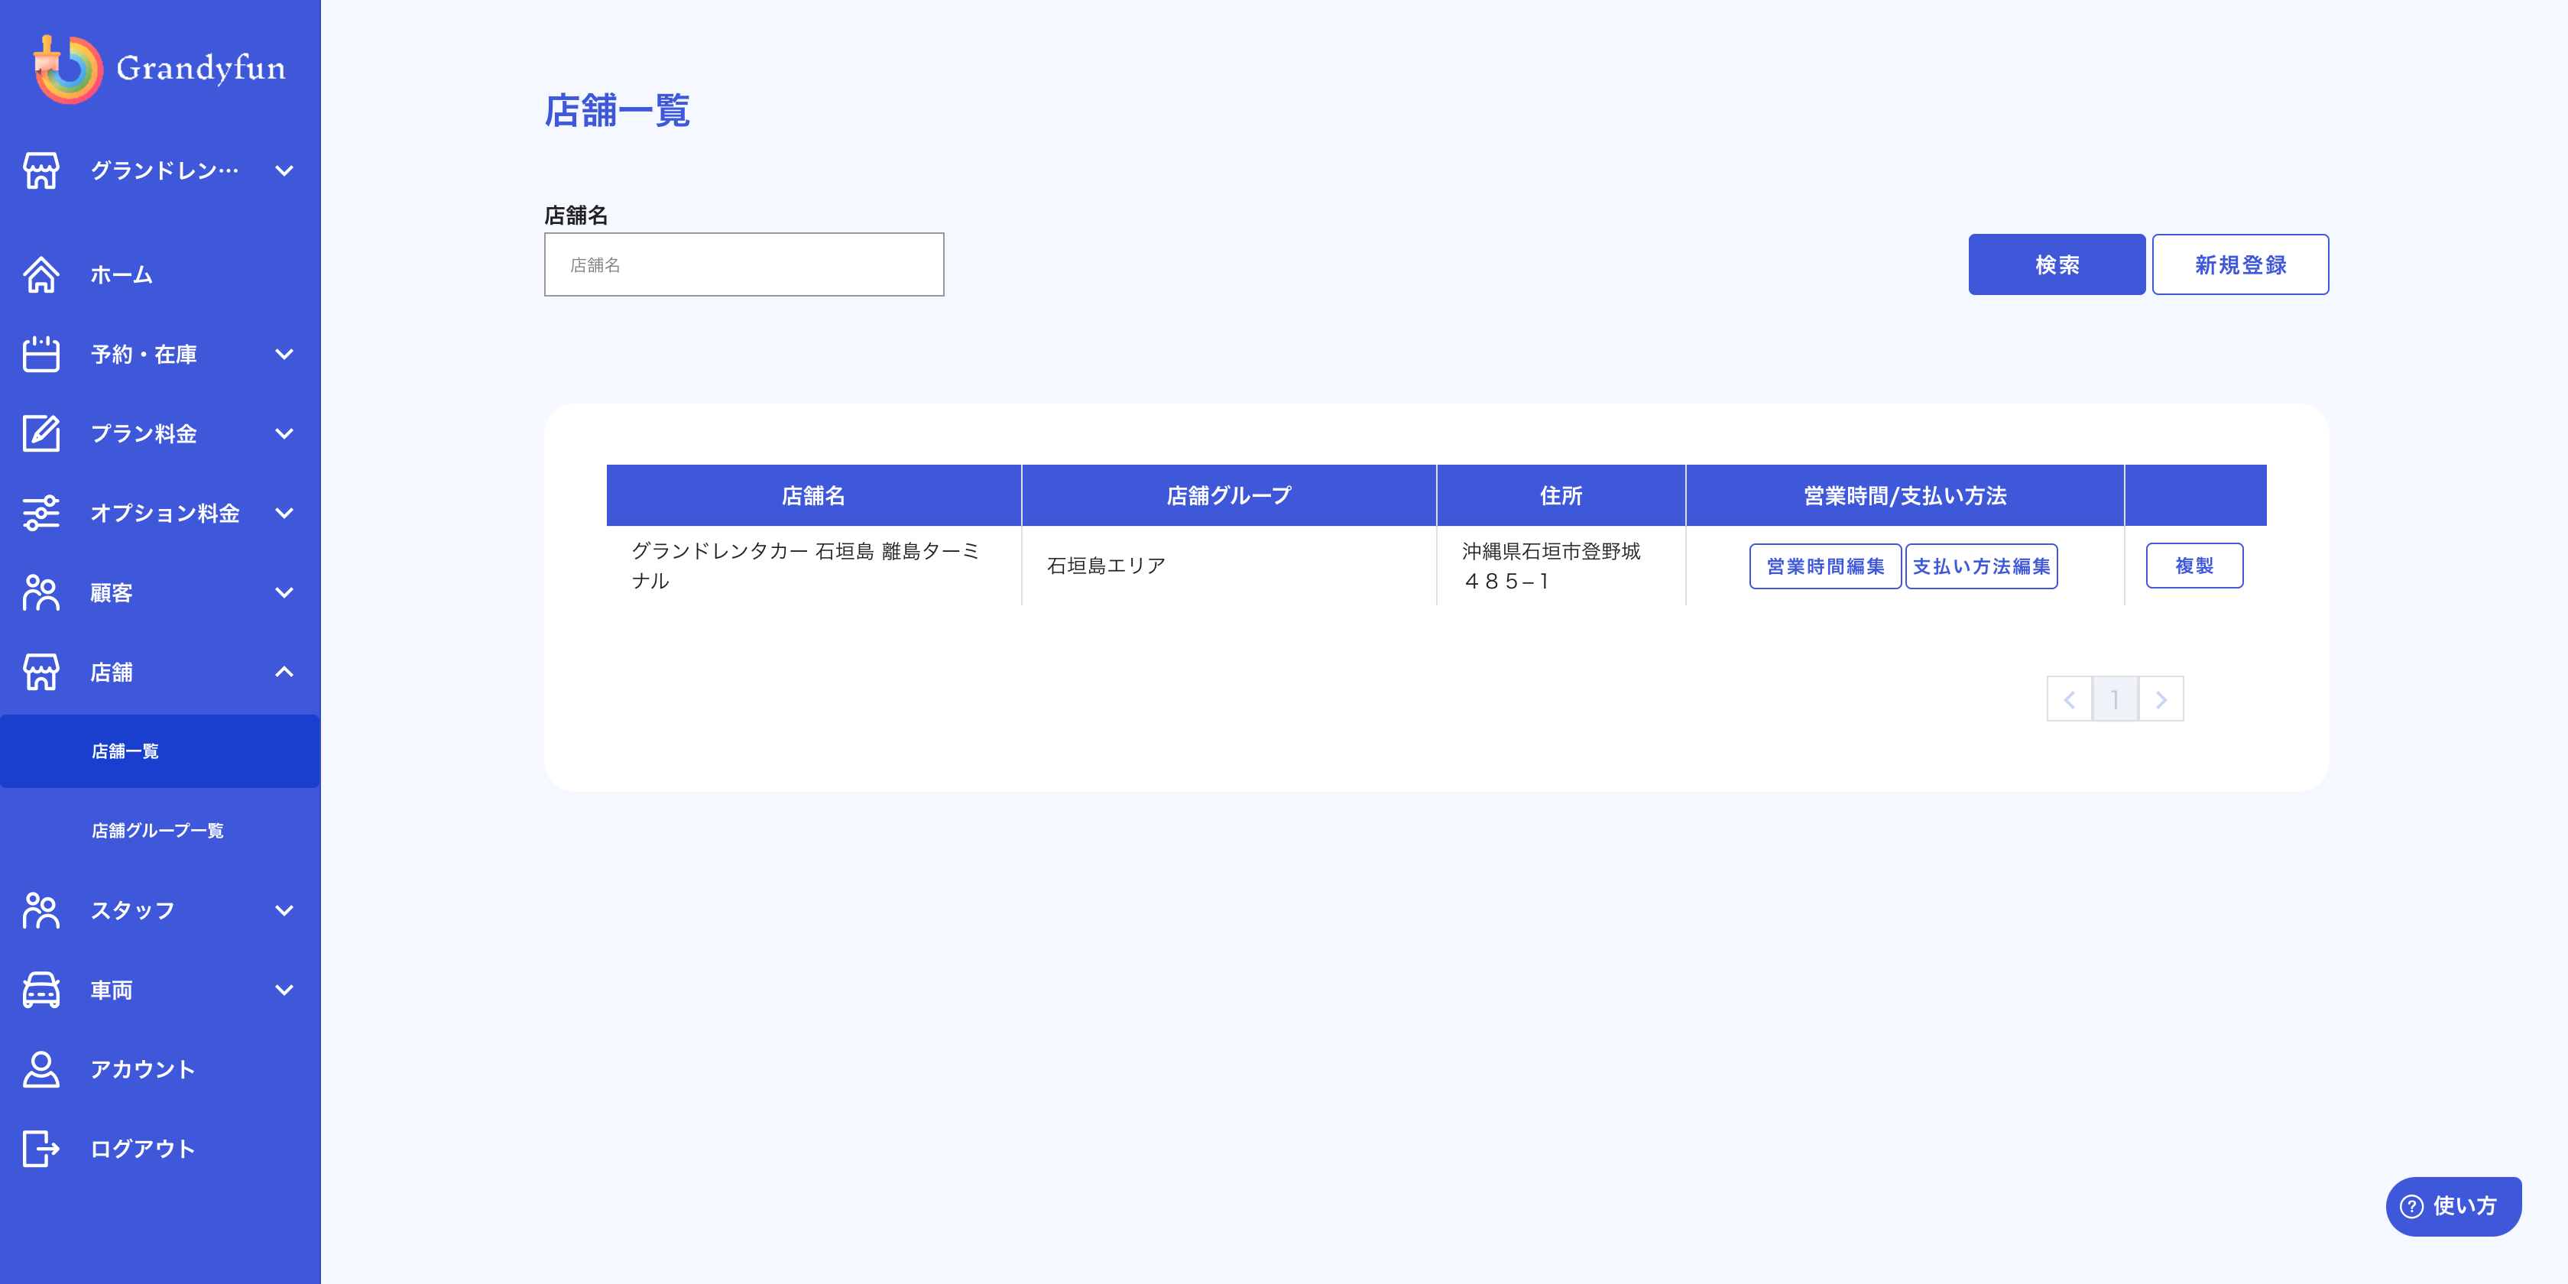This screenshot has height=1284, width=2568.
Task: Click the 住所 column header
Action: coord(1561,495)
